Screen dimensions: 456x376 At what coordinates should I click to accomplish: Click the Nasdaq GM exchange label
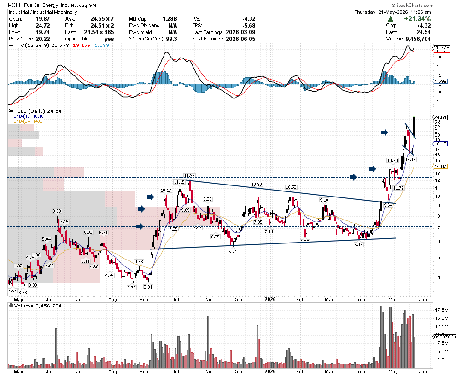83,6
